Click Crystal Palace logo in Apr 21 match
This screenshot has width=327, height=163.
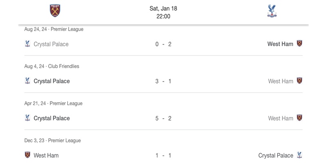(x=28, y=118)
